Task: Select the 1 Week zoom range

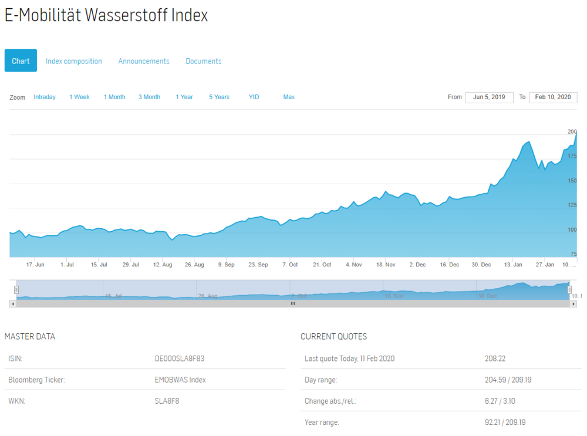Action: pos(79,97)
